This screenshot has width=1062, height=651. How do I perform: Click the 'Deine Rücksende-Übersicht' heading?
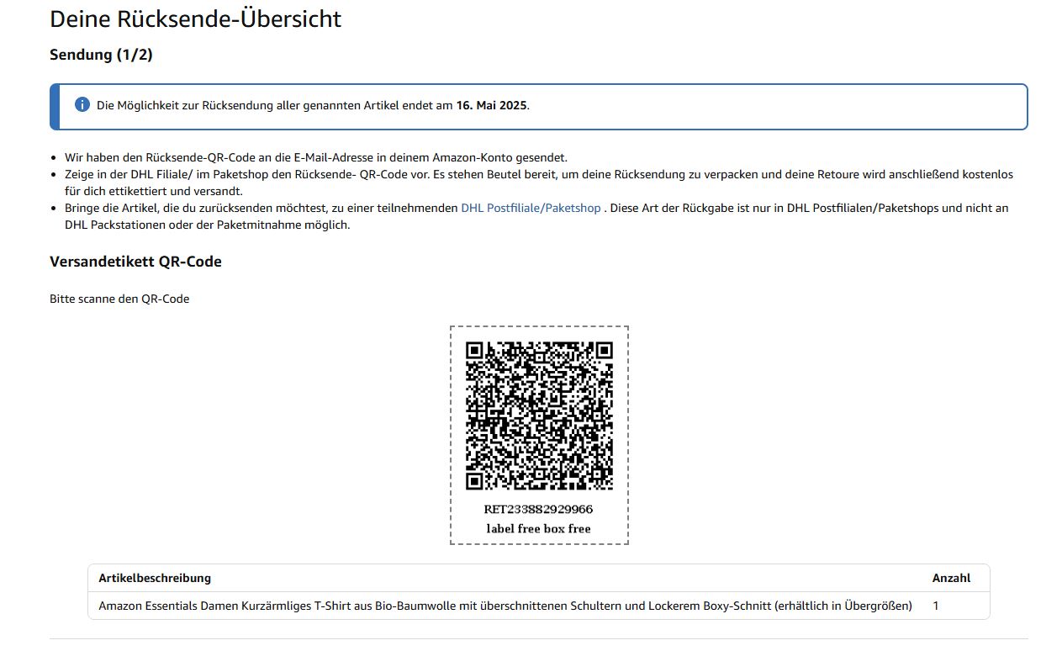coord(196,19)
